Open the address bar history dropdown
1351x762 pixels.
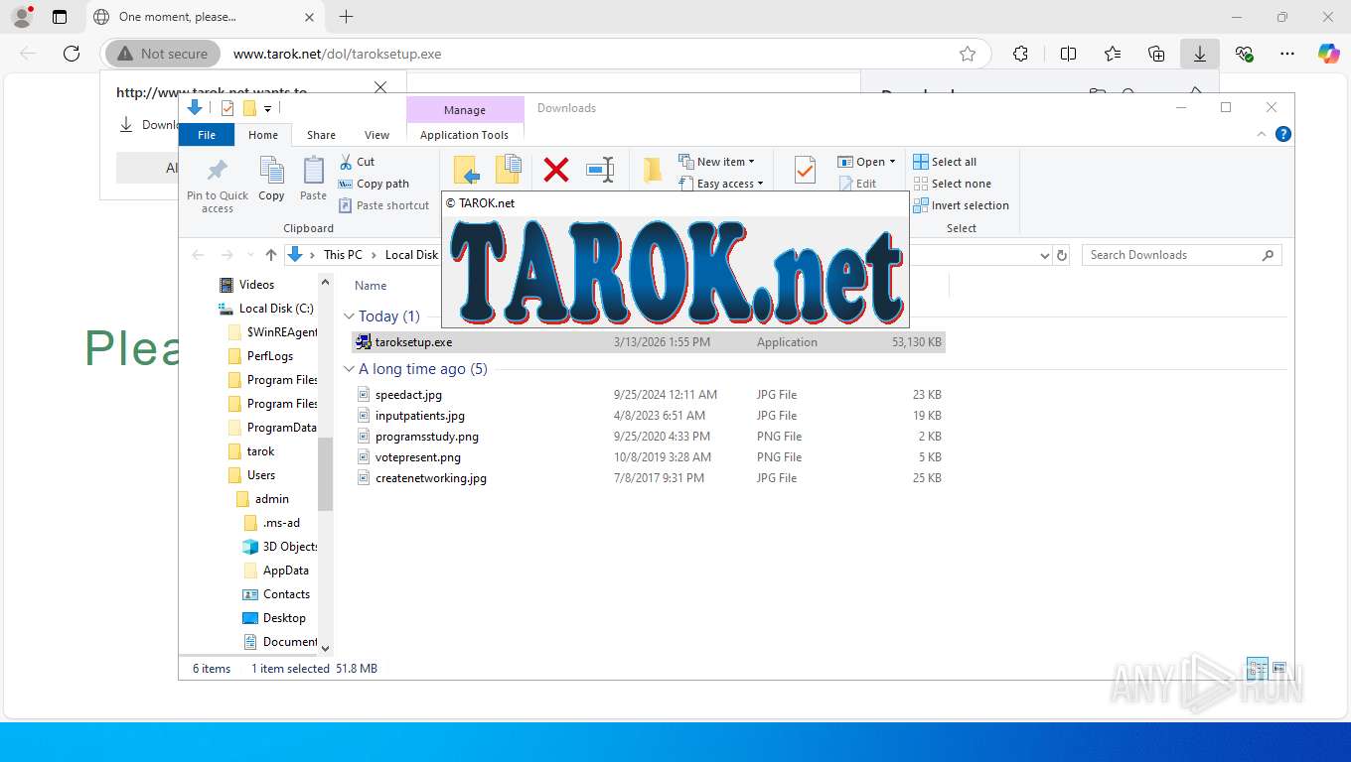click(x=1044, y=255)
